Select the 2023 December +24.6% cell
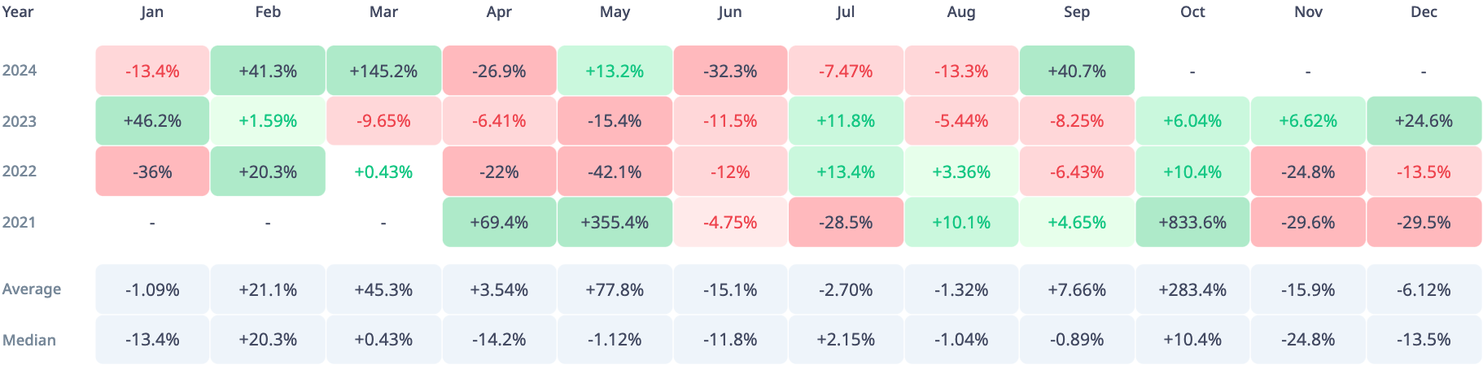 pyautogui.click(x=1424, y=121)
